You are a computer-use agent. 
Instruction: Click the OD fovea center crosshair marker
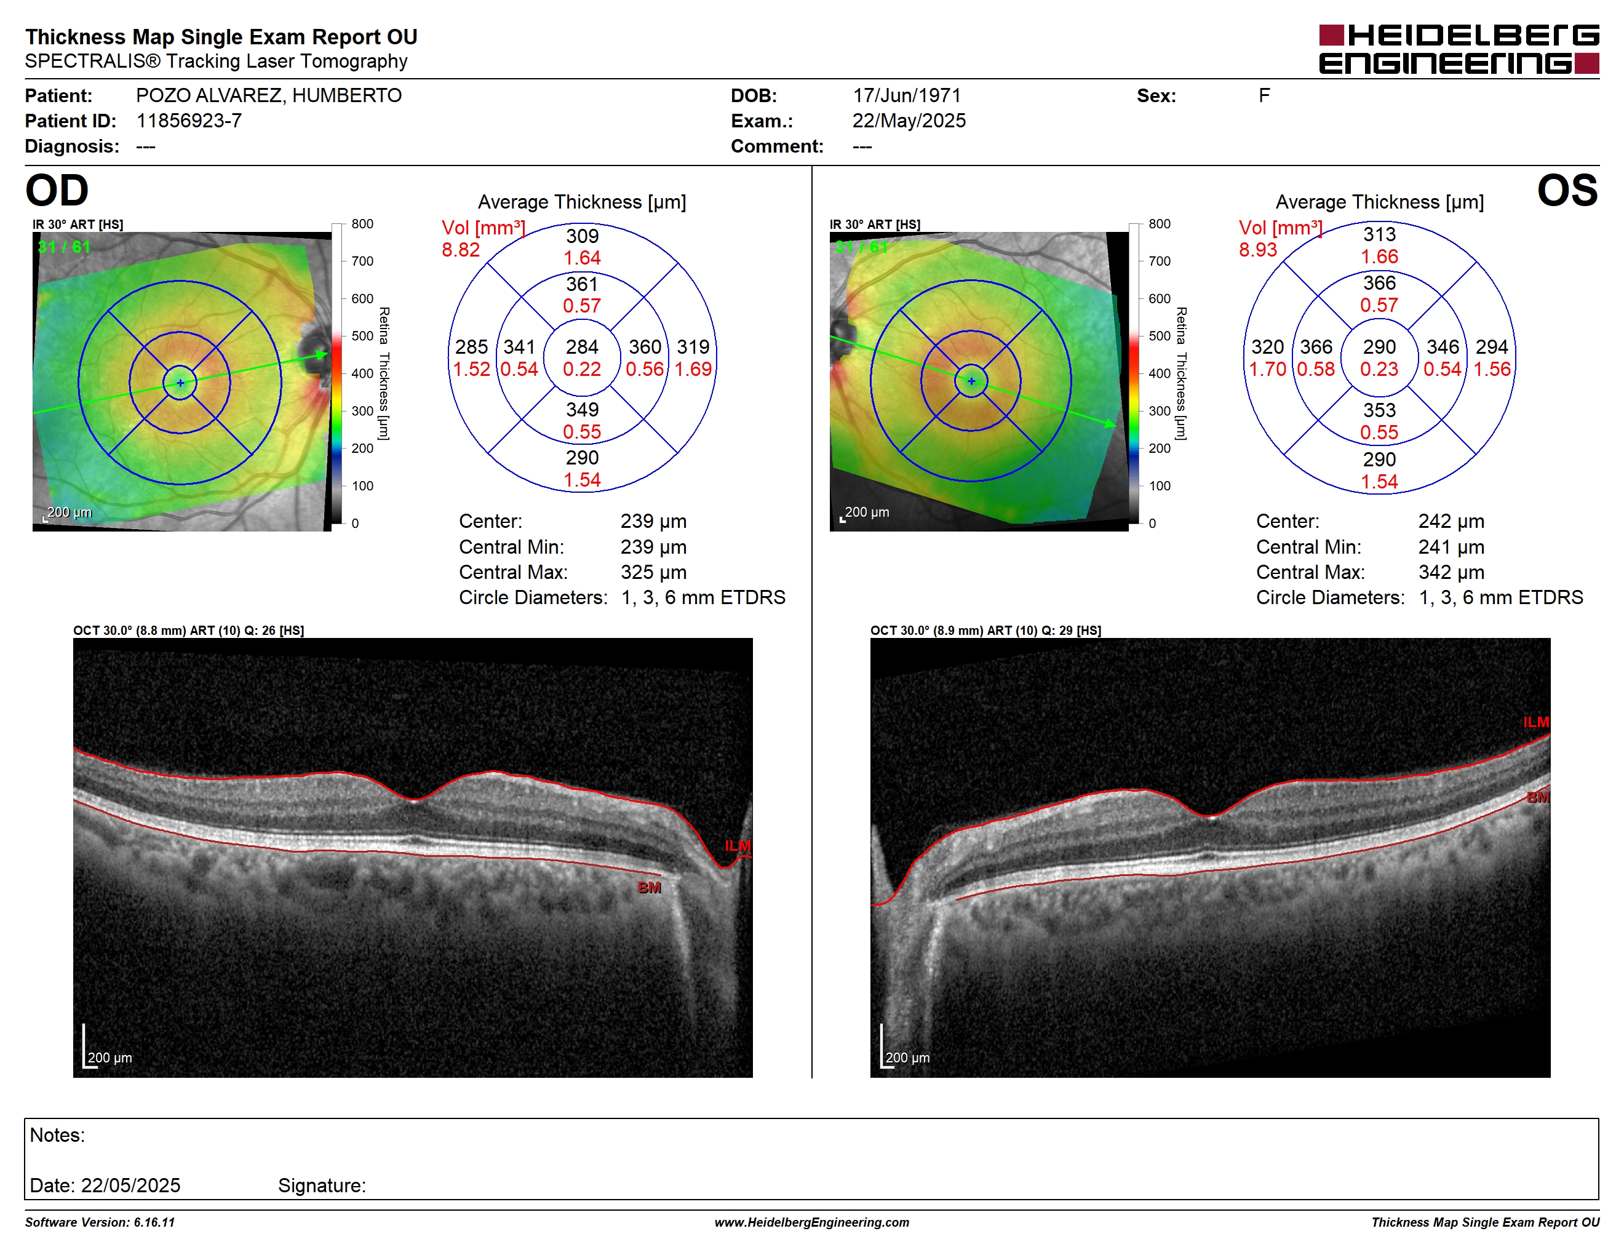click(180, 383)
